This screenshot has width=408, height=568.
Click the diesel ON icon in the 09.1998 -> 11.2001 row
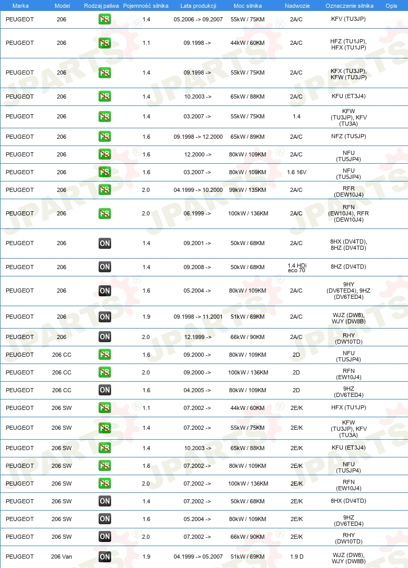tap(105, 317)
